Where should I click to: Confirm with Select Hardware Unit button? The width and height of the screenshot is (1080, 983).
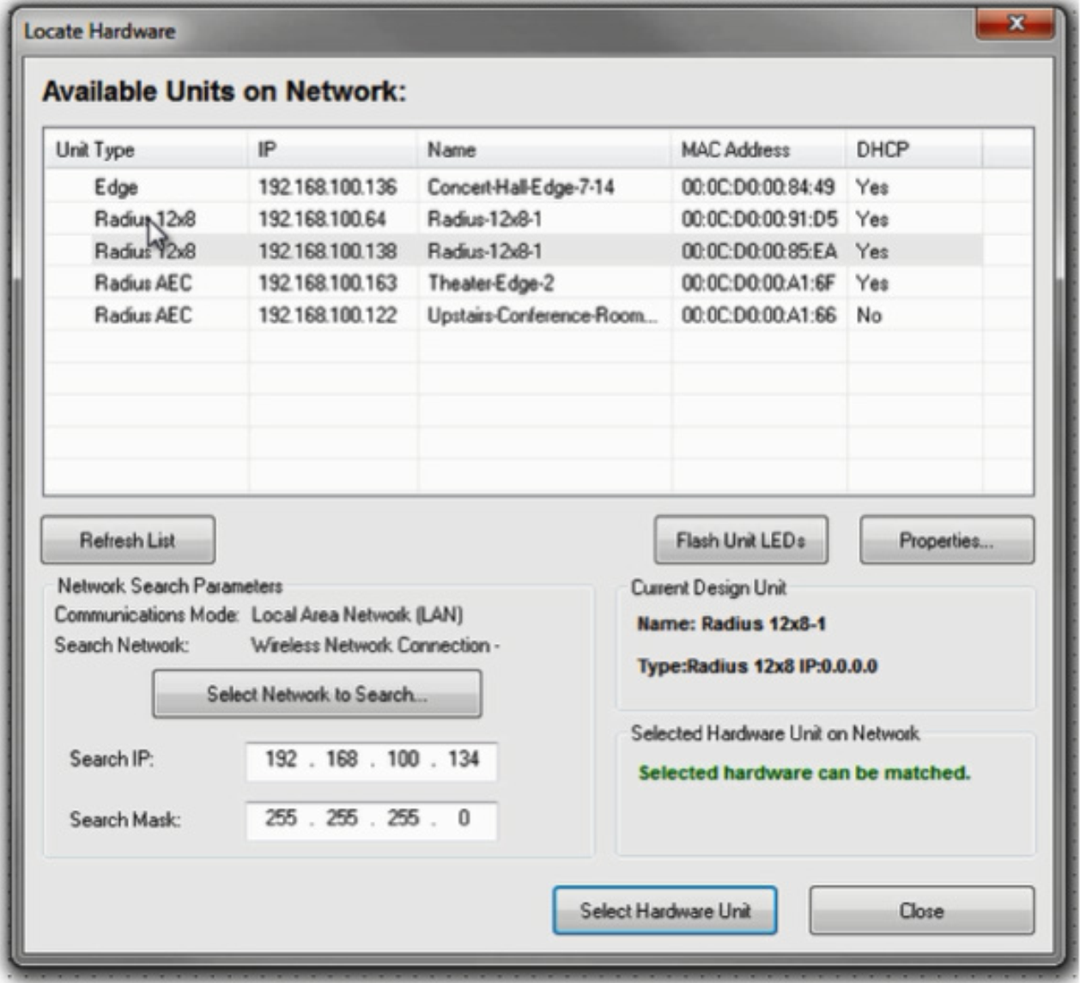point(664,911)
